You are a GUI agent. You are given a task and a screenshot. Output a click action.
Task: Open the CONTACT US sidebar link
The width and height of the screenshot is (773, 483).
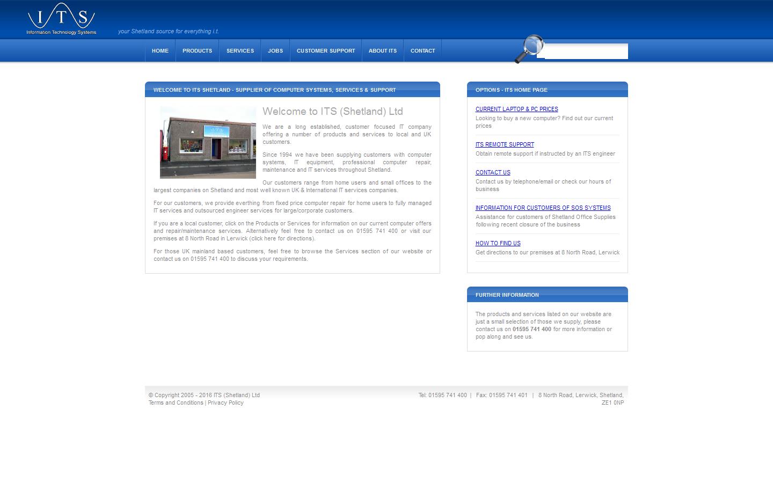492,172
